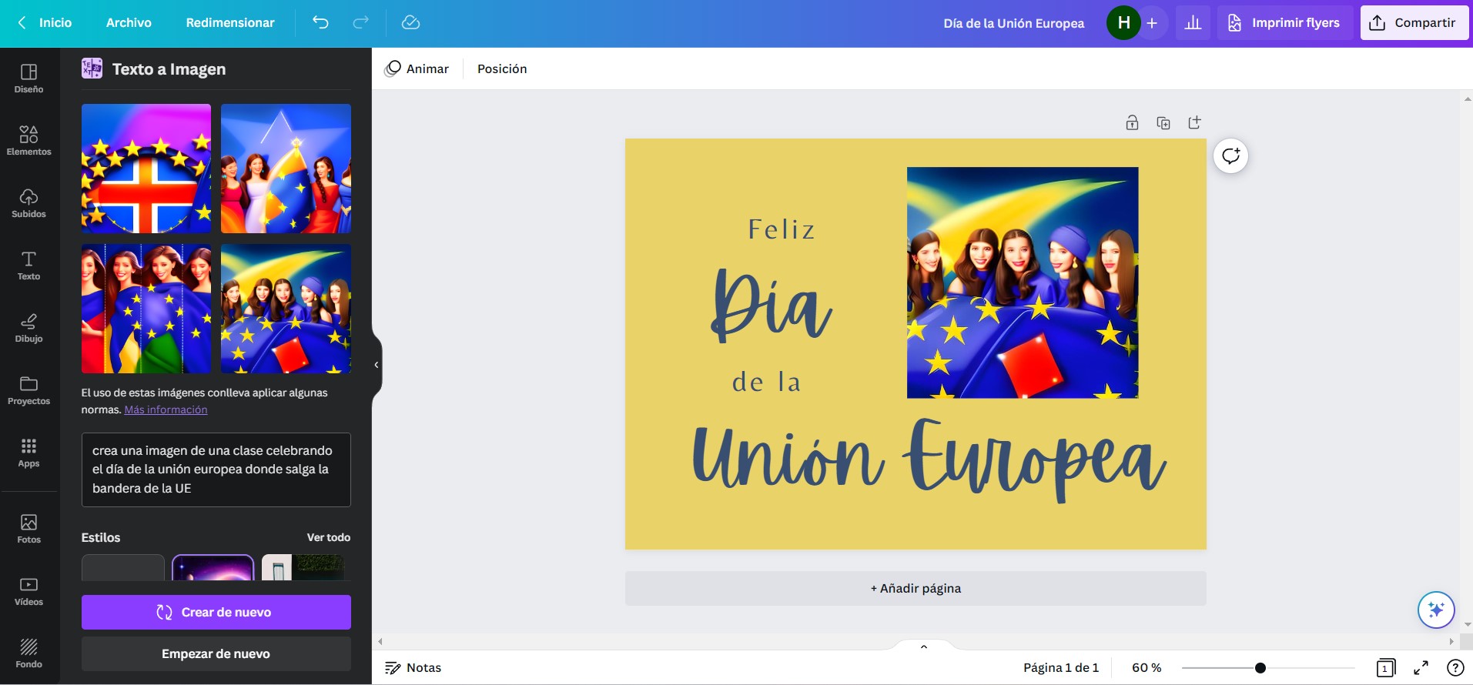Open the Archivo menu
The width and height of the screenshot is (1473, 685).
pyautogui.click(x=129, y=22)
